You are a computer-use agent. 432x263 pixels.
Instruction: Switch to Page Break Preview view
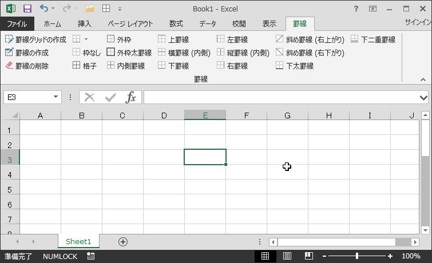point(308,256)
